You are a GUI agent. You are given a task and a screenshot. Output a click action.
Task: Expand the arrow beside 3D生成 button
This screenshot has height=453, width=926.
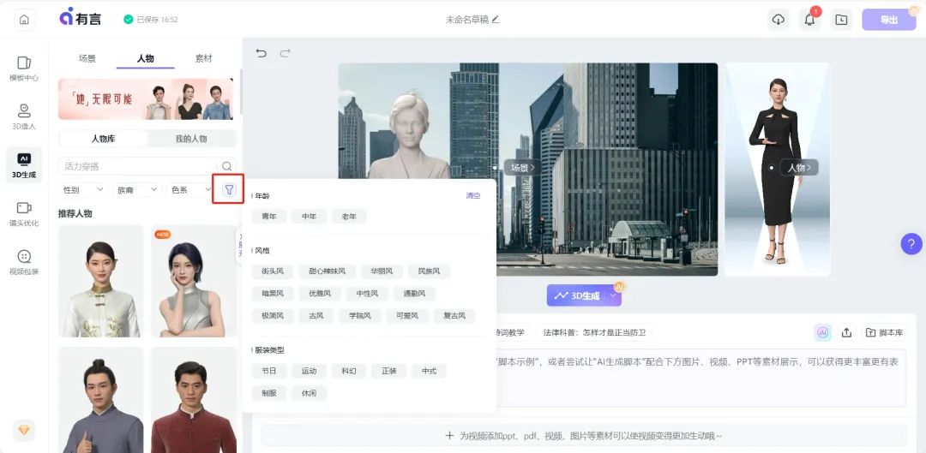[614, 296]
